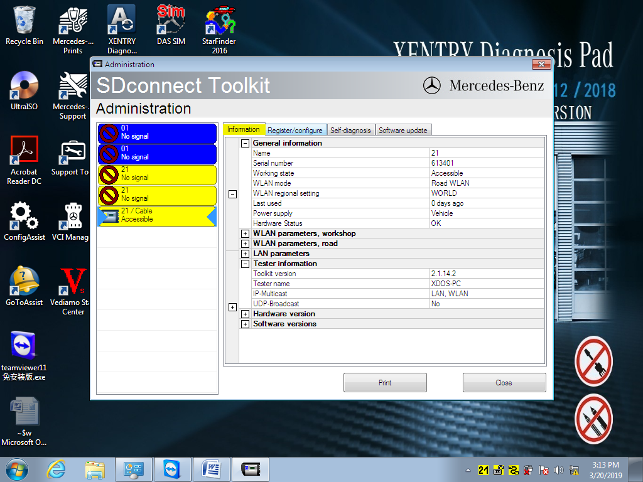Click the IP-Multicast value LAN, WLAN
Image resolution: width=643 pixels, height=482 pixels.
450,294
